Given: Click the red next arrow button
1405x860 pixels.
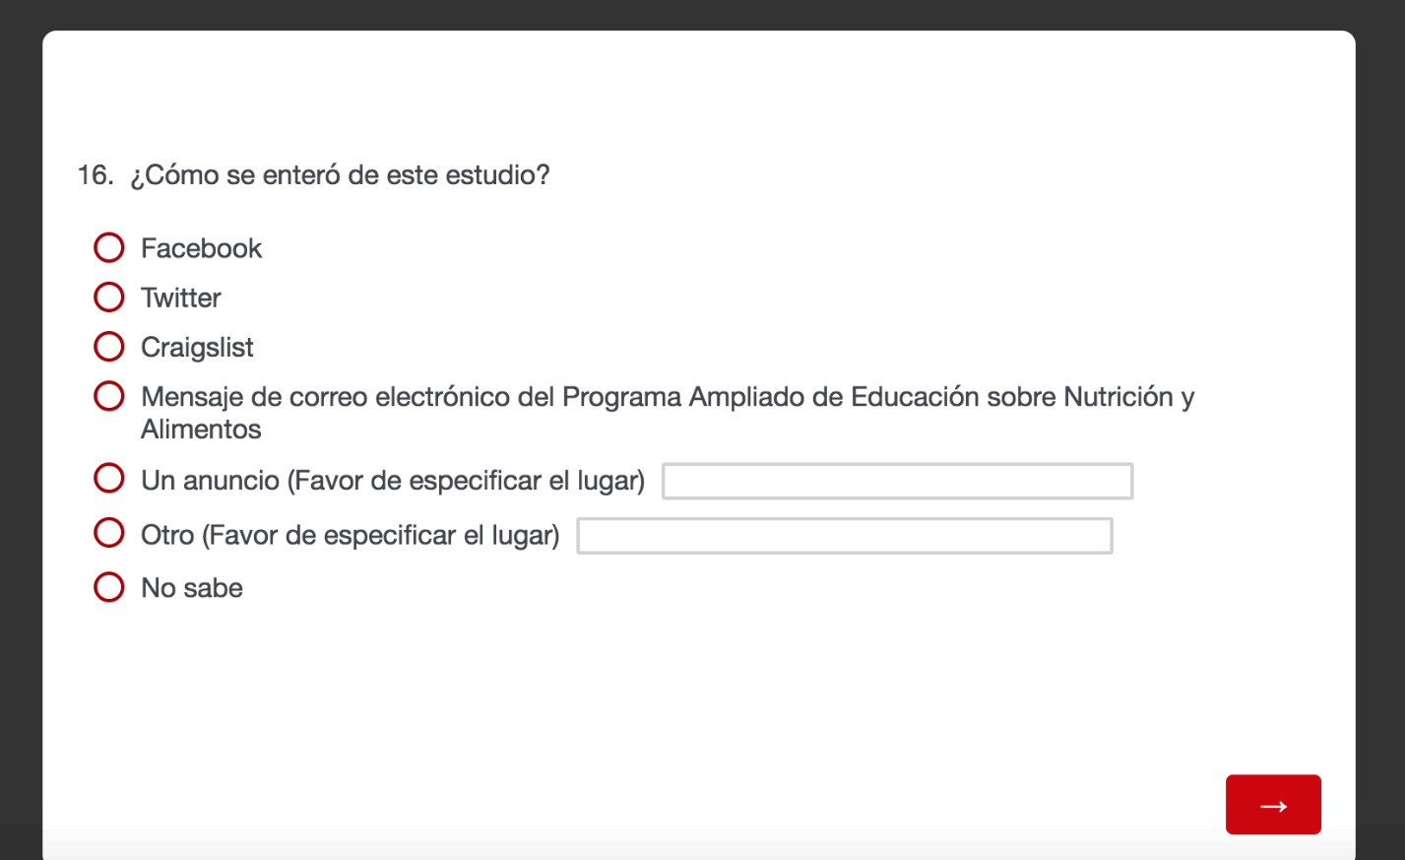Looking at the screenshot, I should [1272, 805].
